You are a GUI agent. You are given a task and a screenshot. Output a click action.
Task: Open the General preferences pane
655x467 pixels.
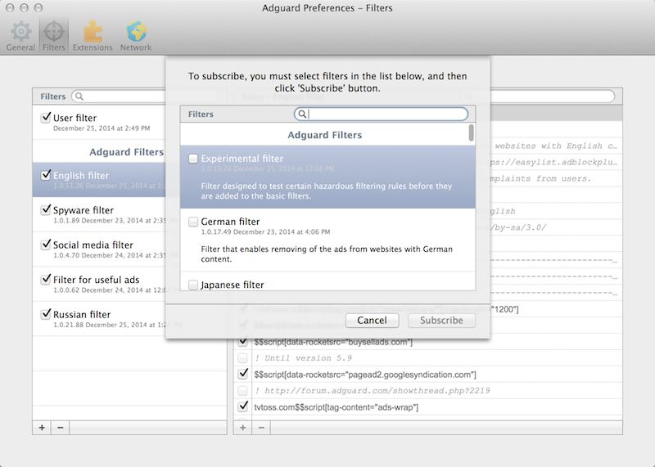pyautogui.click(x=20, y=36)
